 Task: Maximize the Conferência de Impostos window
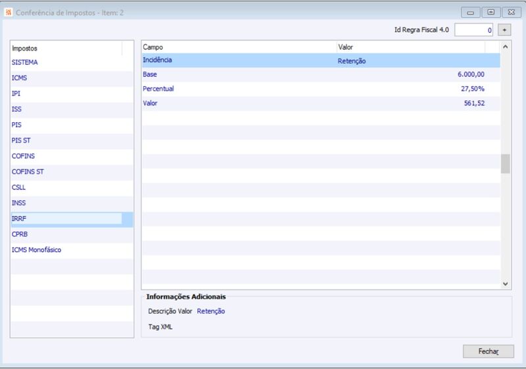[x=490, y=12]
